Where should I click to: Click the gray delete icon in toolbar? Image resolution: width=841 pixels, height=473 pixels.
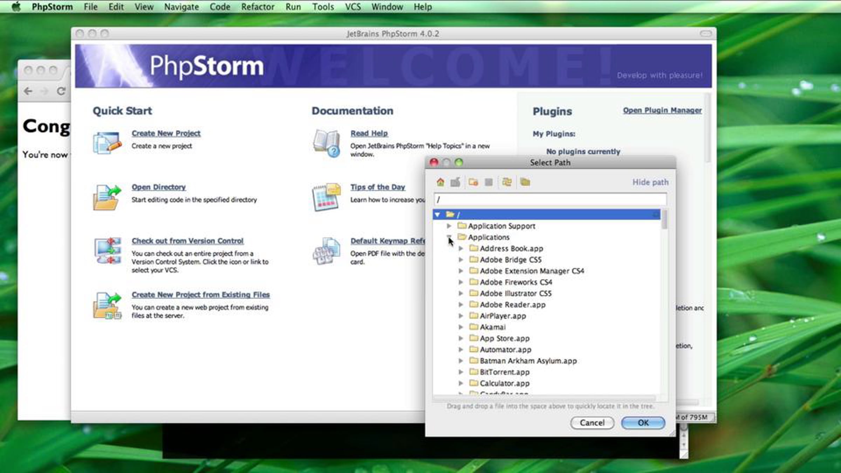488,182
